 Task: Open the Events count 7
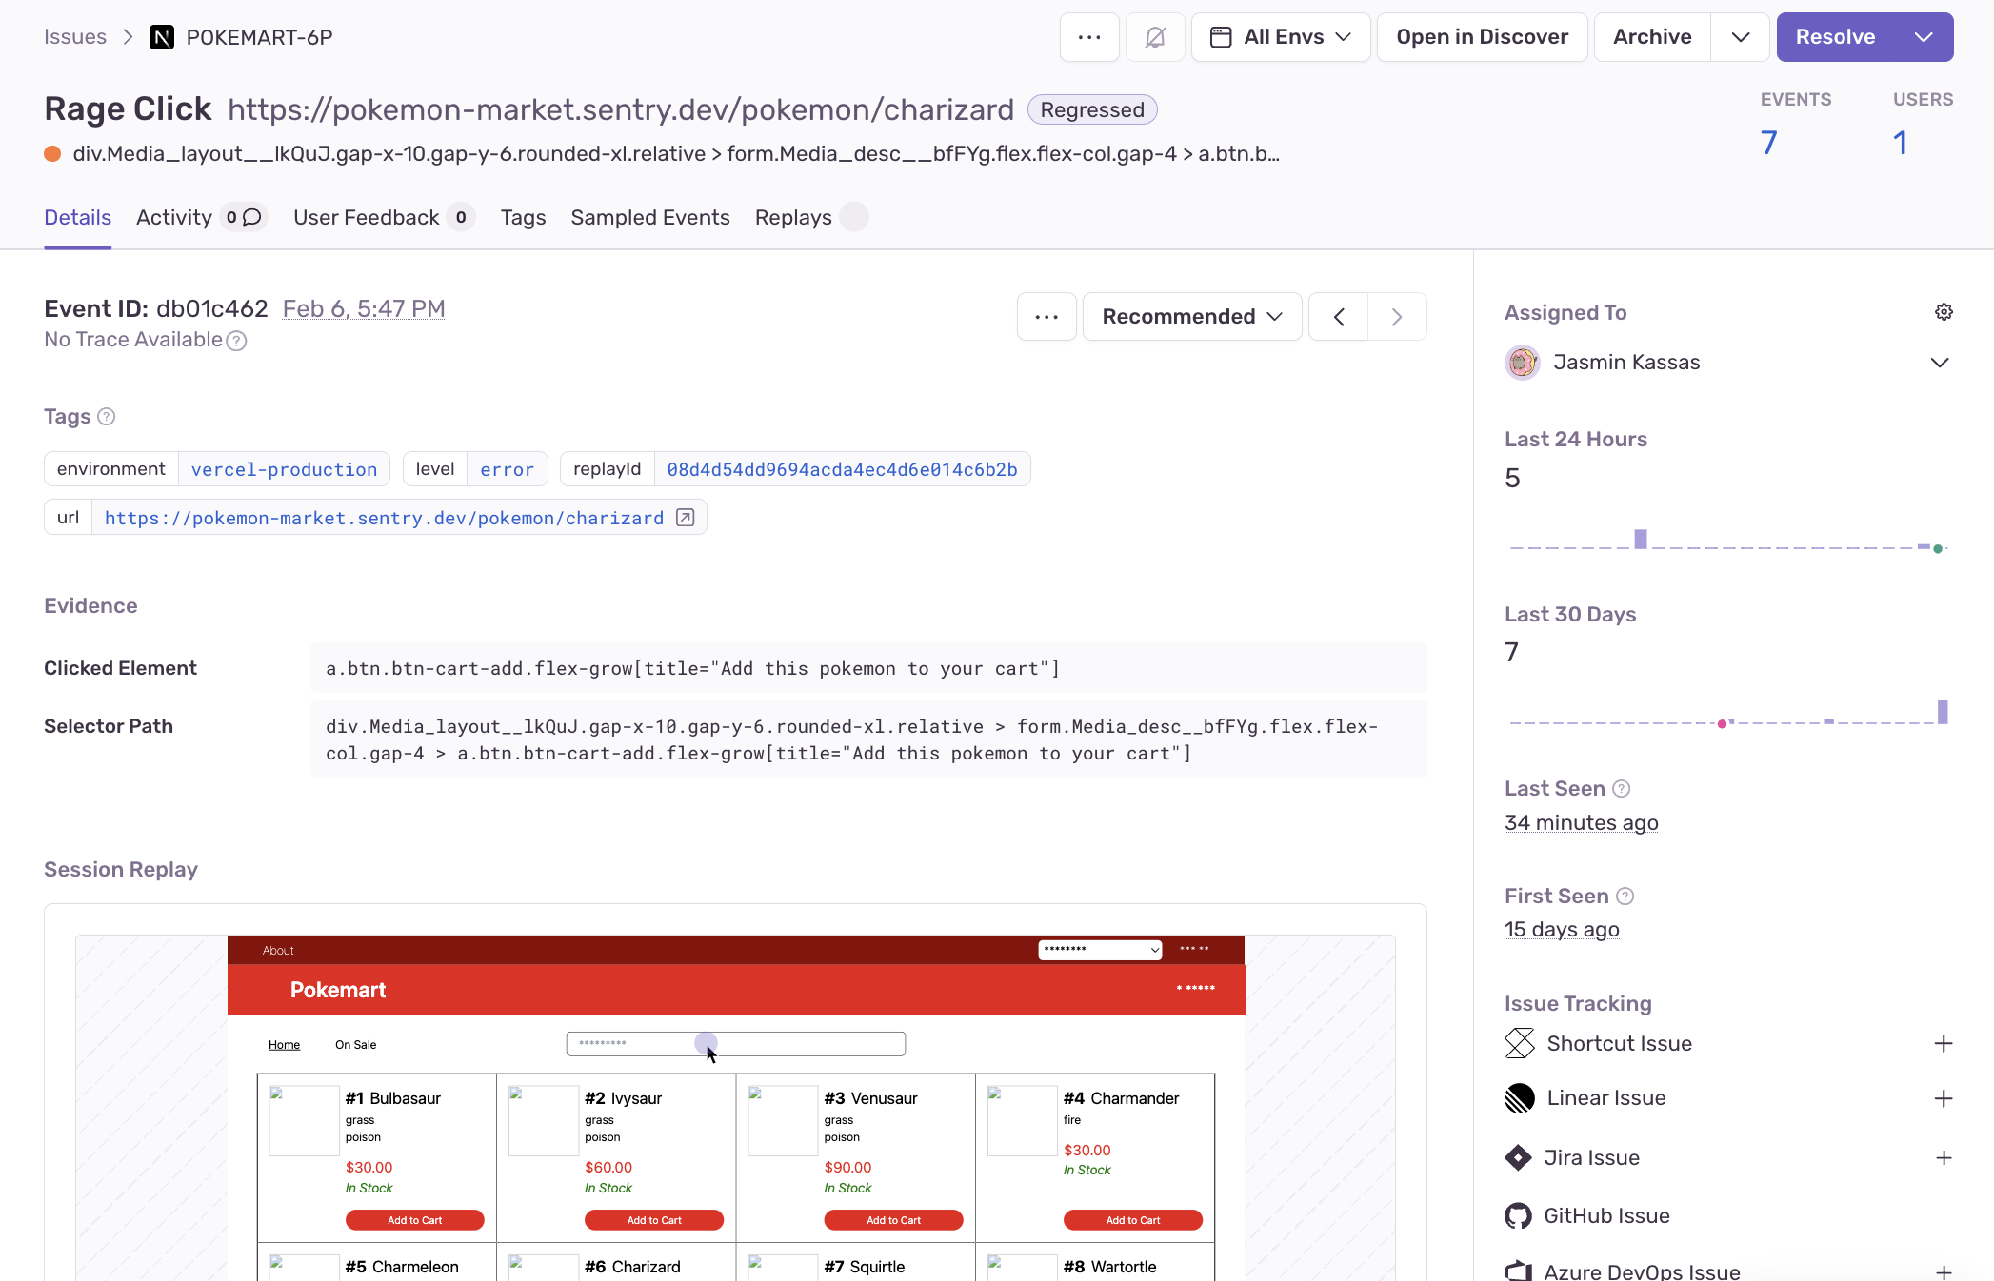click(x=1769, y=143)
